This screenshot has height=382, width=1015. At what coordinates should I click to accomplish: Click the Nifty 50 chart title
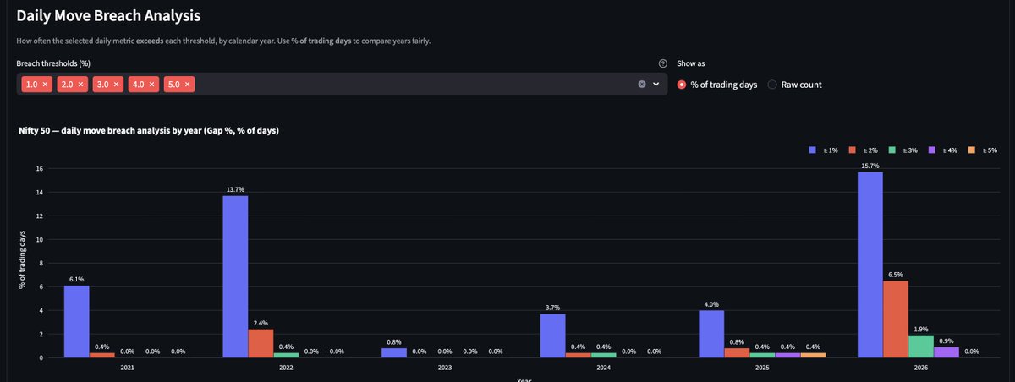pos(149,131)
